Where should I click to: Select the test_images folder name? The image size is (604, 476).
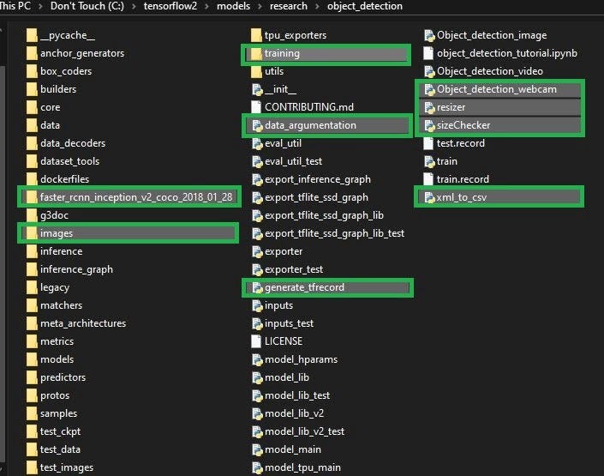(67, 467)
